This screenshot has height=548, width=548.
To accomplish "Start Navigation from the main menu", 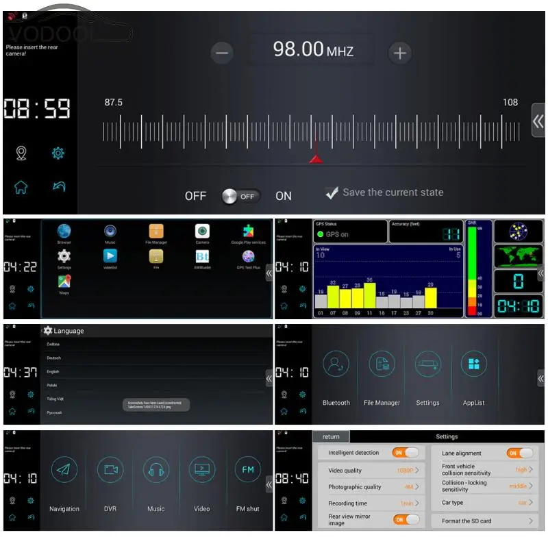I will (x=64, y=484).
